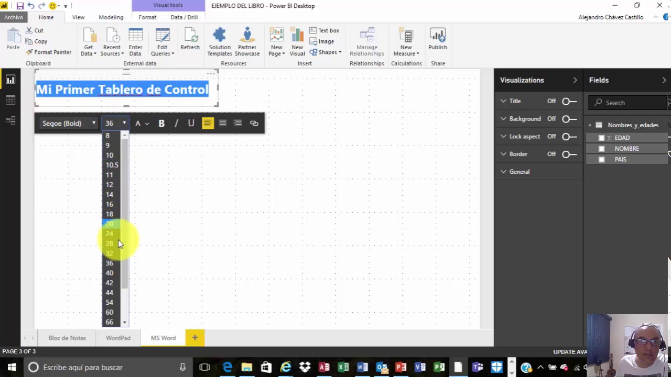671x377 pixels.
Task: Check the NOMBRE field checkbox
Action: click(601, 149)
